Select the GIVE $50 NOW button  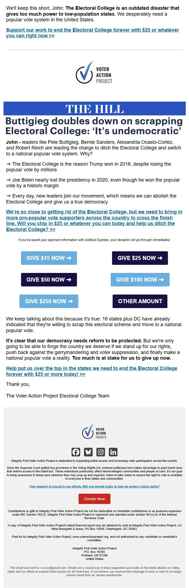[49, 280]
